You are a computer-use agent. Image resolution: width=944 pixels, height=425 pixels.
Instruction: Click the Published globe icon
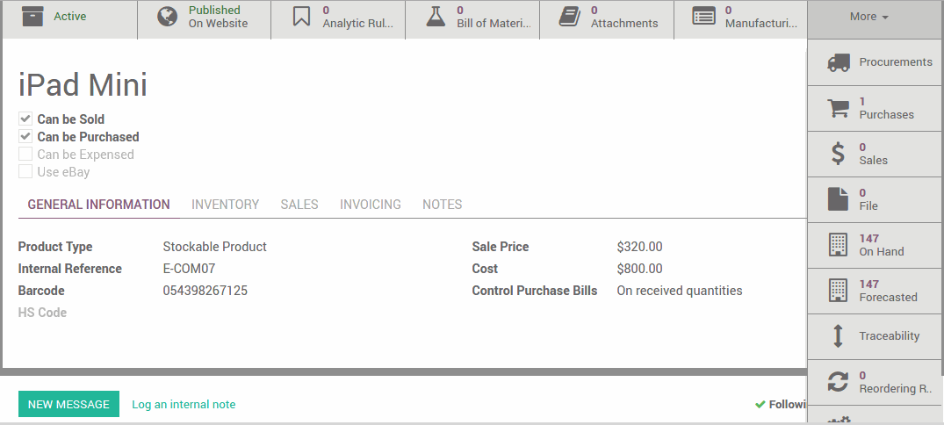(x=168, y=17)
